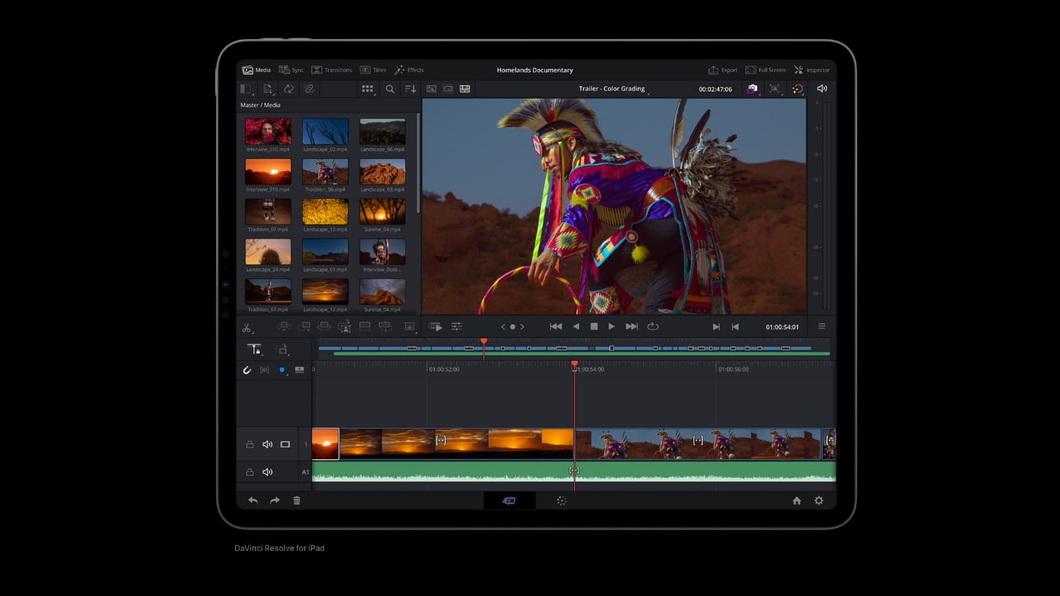
Task: Delete selection with the trash icon
Action: coord(297,501)
